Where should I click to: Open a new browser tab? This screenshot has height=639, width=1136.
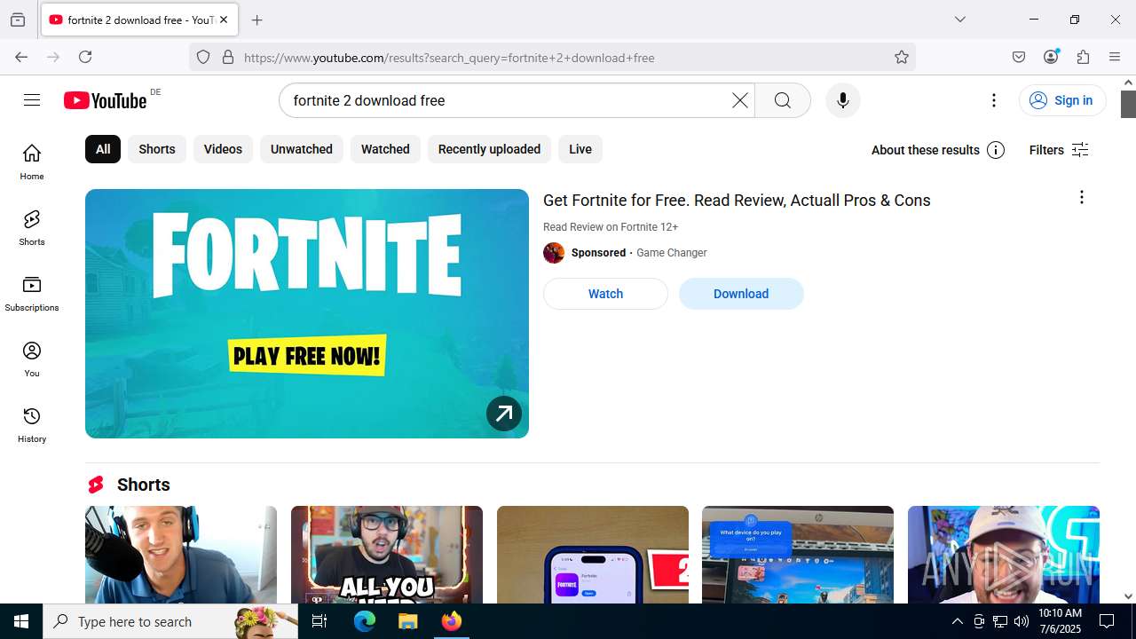[x=256, y=20]
